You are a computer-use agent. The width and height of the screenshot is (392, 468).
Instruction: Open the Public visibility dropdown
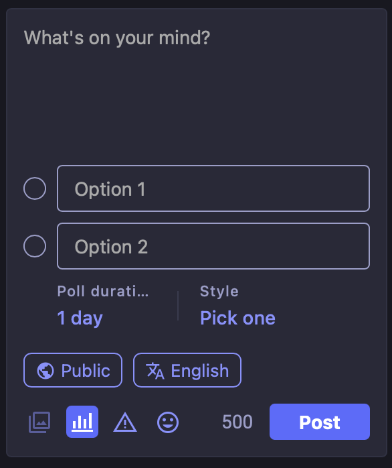click(x=73, y=370)
